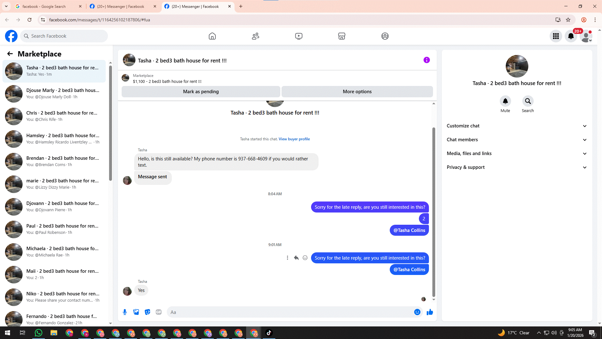This screenshot has height=339, width=602.
Task: Expand the Customize chat section
Action: (x=516, y=126)
